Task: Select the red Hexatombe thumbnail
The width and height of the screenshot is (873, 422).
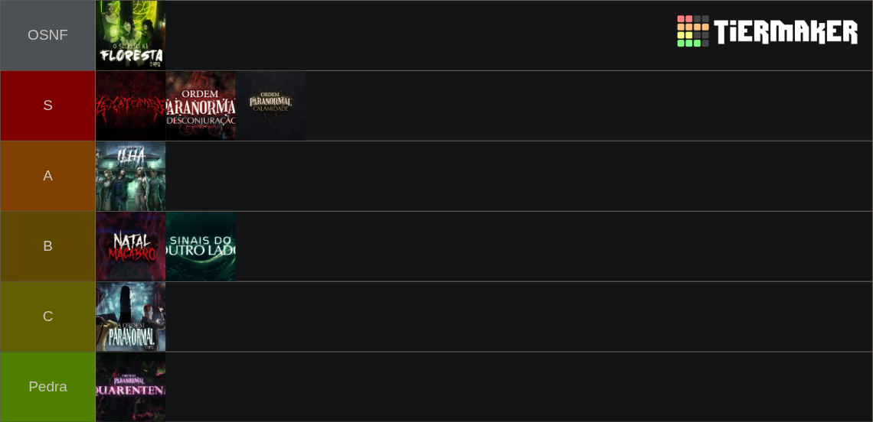Action: point(131,105)
